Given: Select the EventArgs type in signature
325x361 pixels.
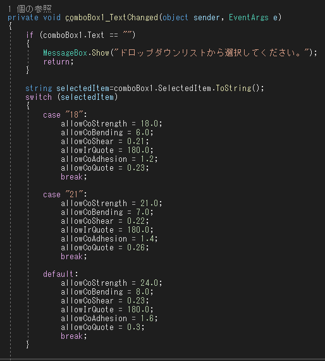Looking at the screenshot, I should pyautogui.click(x=248, y=18).
